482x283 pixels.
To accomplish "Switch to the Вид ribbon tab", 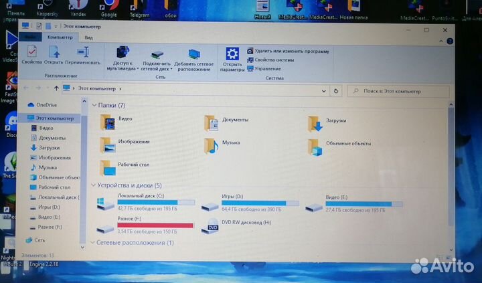I will 88,37.
